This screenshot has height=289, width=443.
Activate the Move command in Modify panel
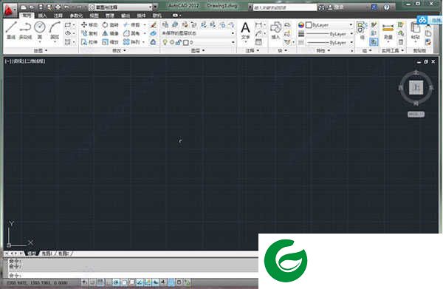pos(89,25)
